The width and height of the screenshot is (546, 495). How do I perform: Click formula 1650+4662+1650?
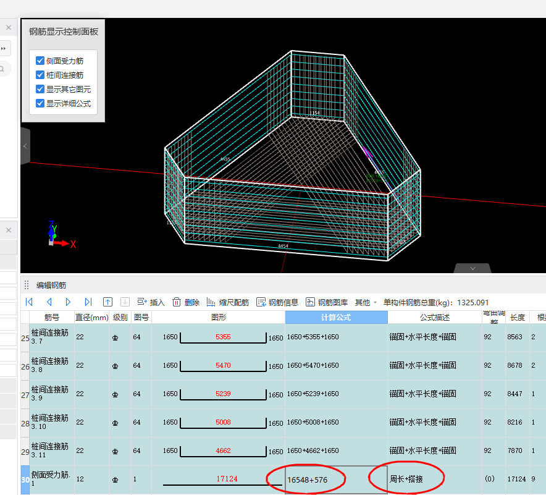coord(313,451)
